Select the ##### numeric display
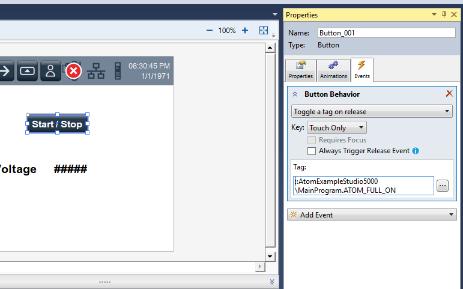Viewport: 463px width, 289px height. [71, 169]
